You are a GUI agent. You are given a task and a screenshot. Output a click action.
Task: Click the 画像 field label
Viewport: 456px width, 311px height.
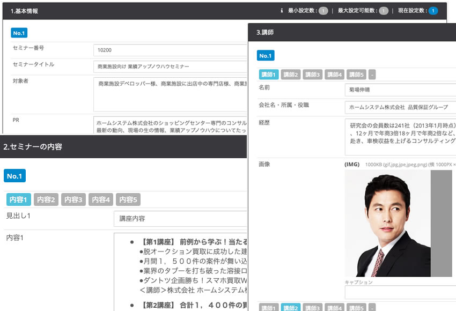pos(264,164)
